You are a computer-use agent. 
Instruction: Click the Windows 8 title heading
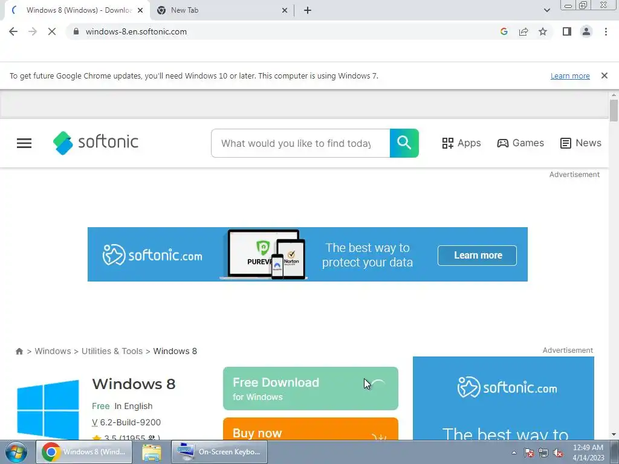point(134,384)
